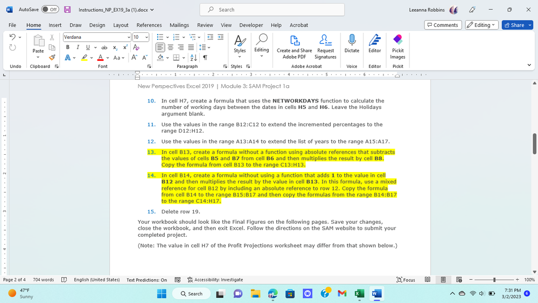
Task: Undo the last action
Action: tap(12, 37)
